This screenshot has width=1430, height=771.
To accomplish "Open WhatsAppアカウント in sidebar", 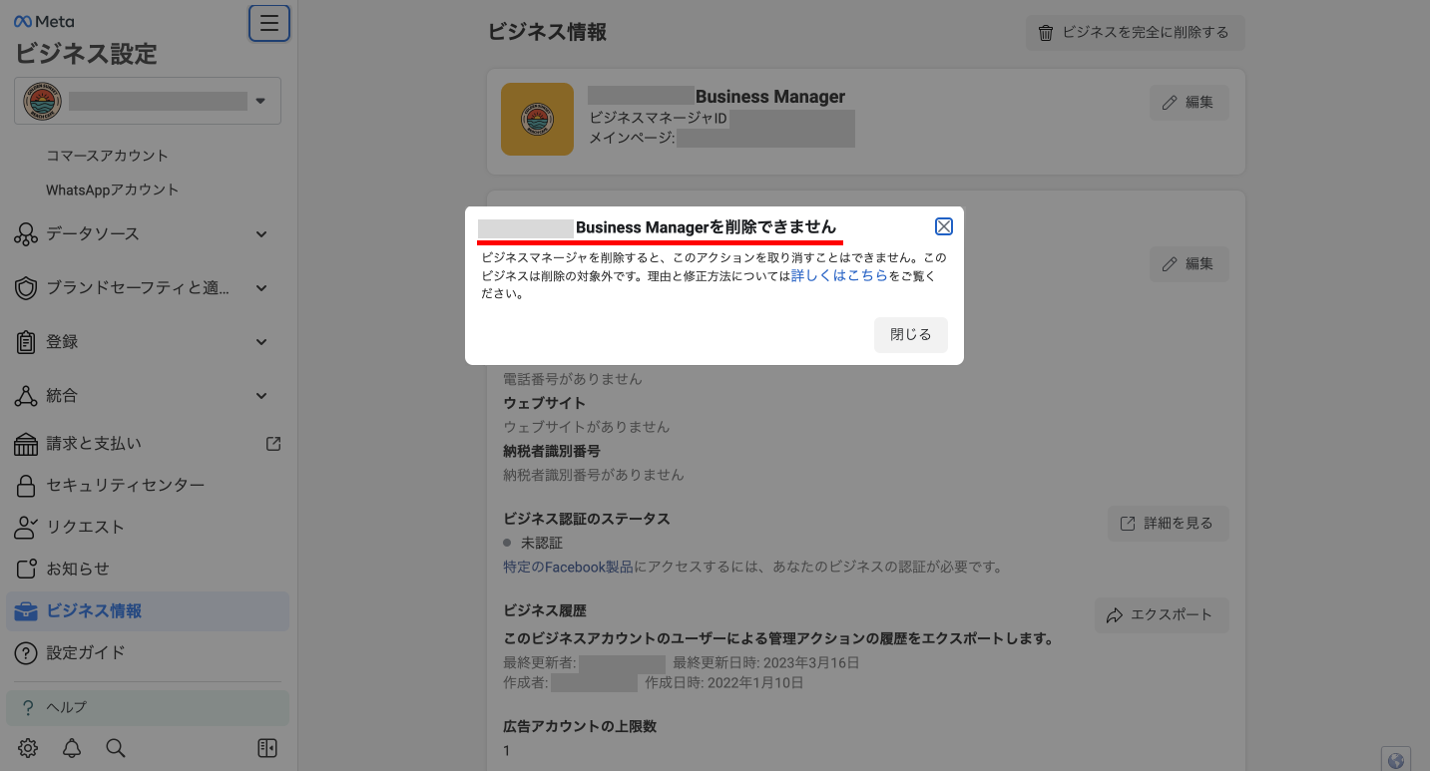I will coord(112,190).
